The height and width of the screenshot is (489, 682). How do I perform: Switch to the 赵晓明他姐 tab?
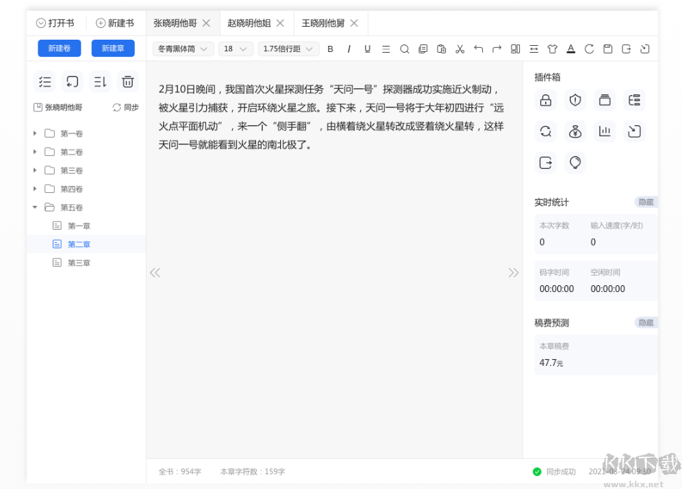point(251,23)
